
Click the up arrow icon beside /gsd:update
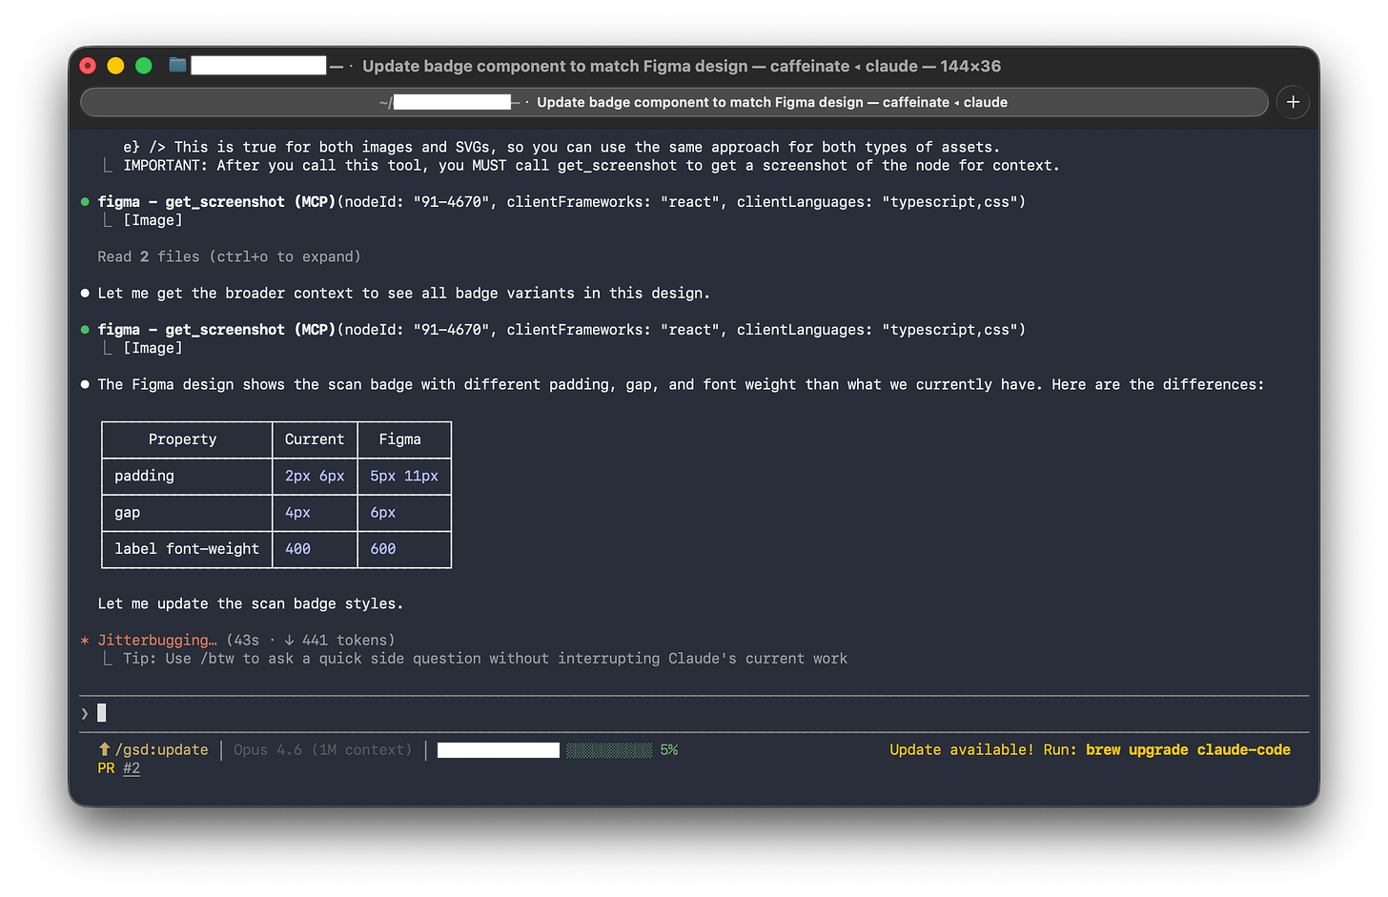coord(105,750)
